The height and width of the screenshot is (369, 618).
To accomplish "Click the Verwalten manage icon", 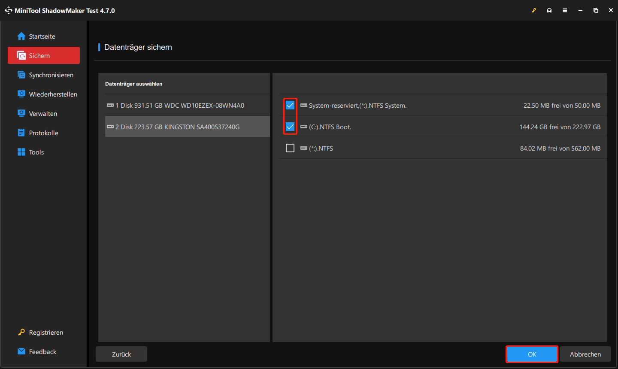I will click(21, 113).
